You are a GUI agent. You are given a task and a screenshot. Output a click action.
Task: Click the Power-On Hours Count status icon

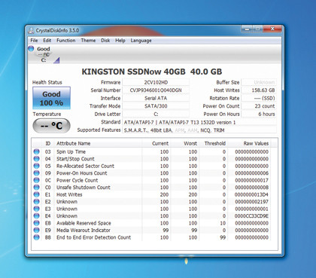point(37,173)
